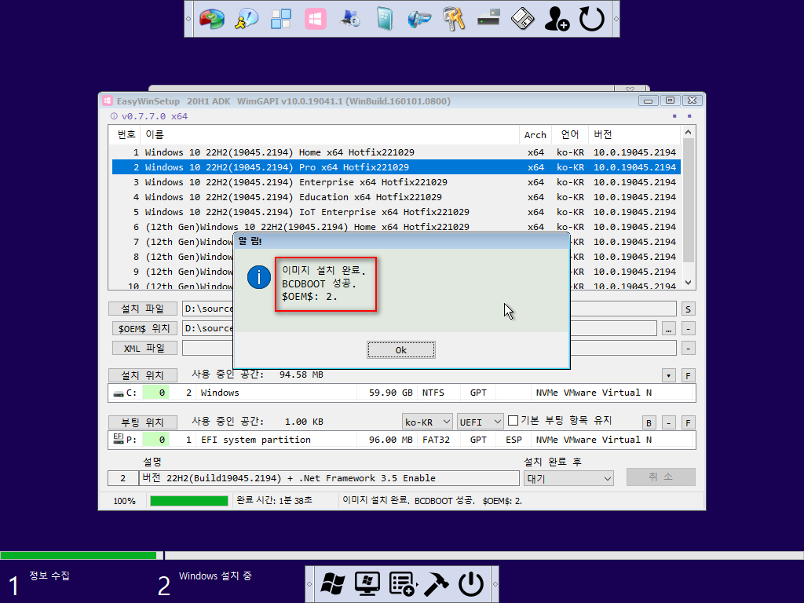
Task: Click the ... browse button for $OEM$
Action: pos(669,329)
